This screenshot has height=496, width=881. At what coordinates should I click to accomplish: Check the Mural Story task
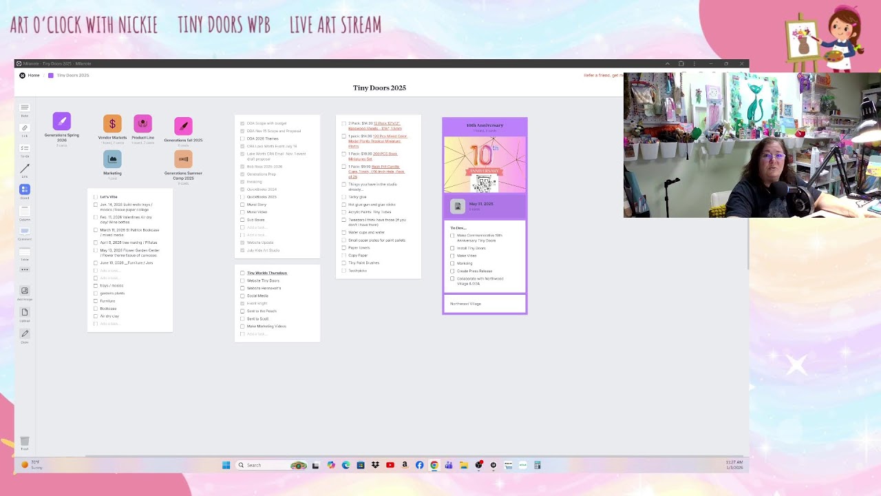(x=242, y=205)
